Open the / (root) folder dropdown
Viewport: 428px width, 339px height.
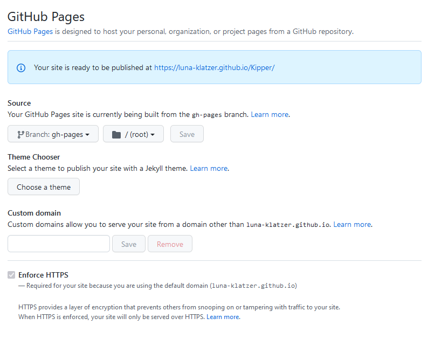pos(133,134)
